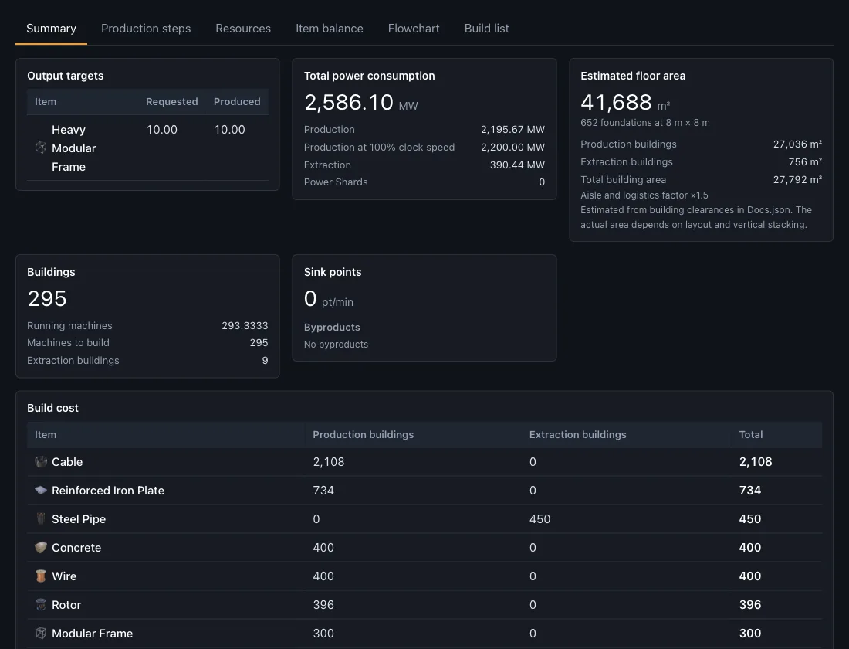Click the Machines to build label
The width and height of the screenshot is (849, 649).
tap(68, 343)
